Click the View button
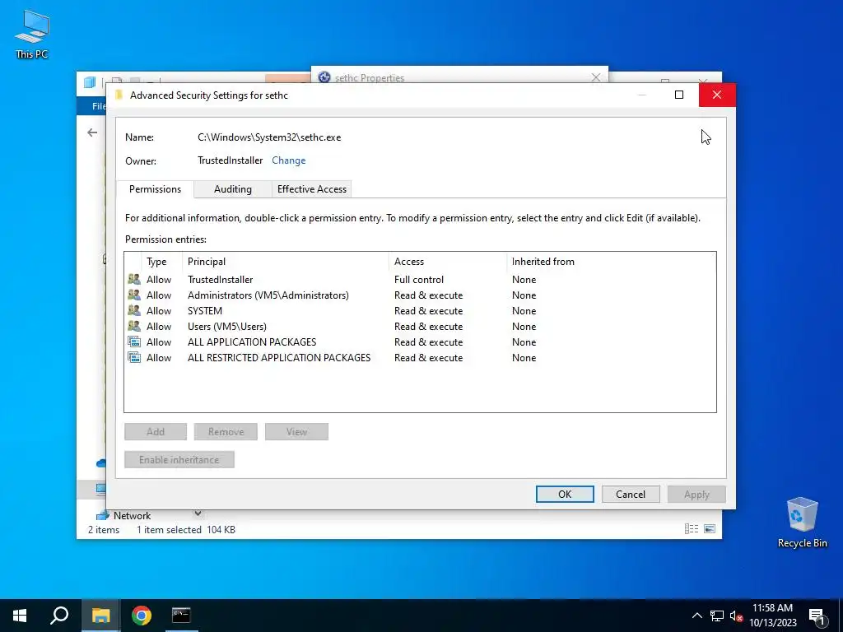Screen dimensions: 843x632 [296, 431]
